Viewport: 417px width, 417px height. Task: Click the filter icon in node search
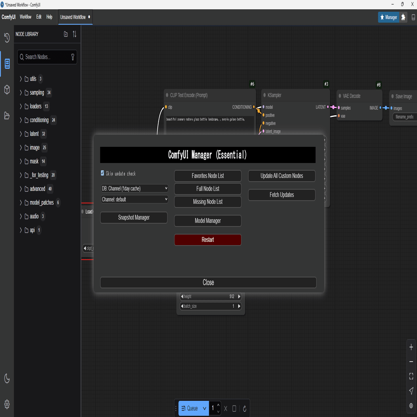tap(73, 57)
